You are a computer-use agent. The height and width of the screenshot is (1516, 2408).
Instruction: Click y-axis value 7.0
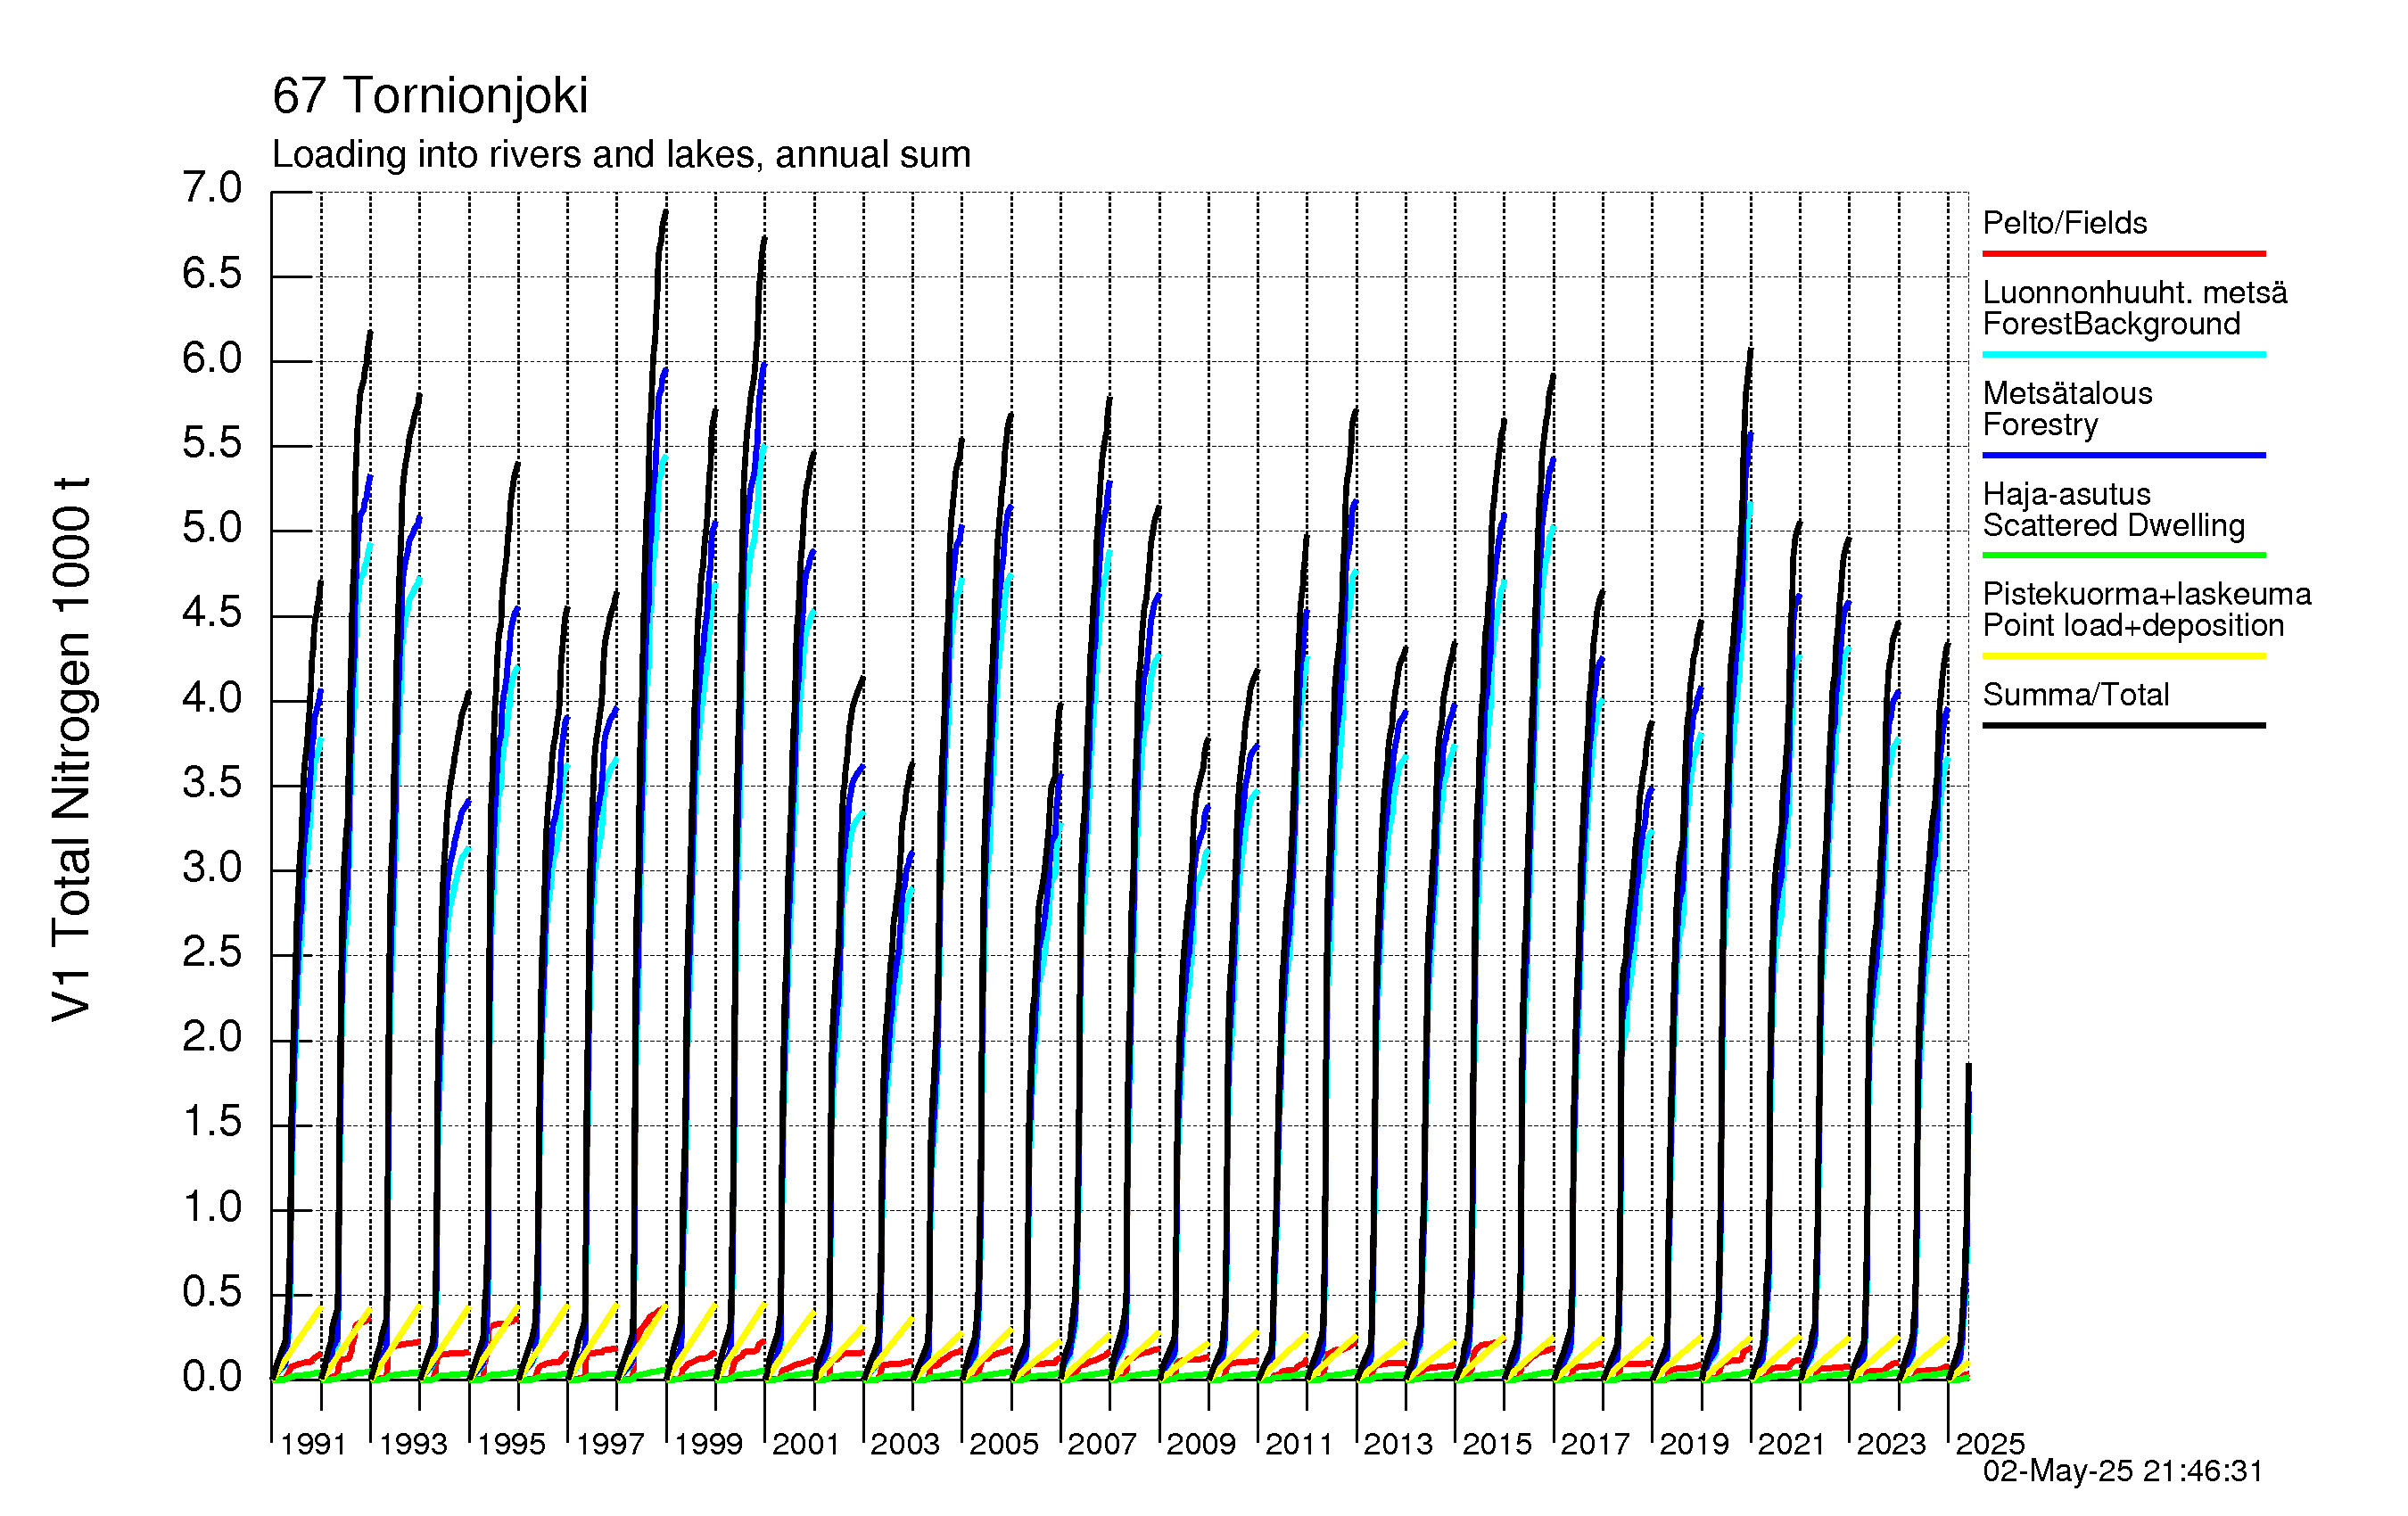coord(212,188)
